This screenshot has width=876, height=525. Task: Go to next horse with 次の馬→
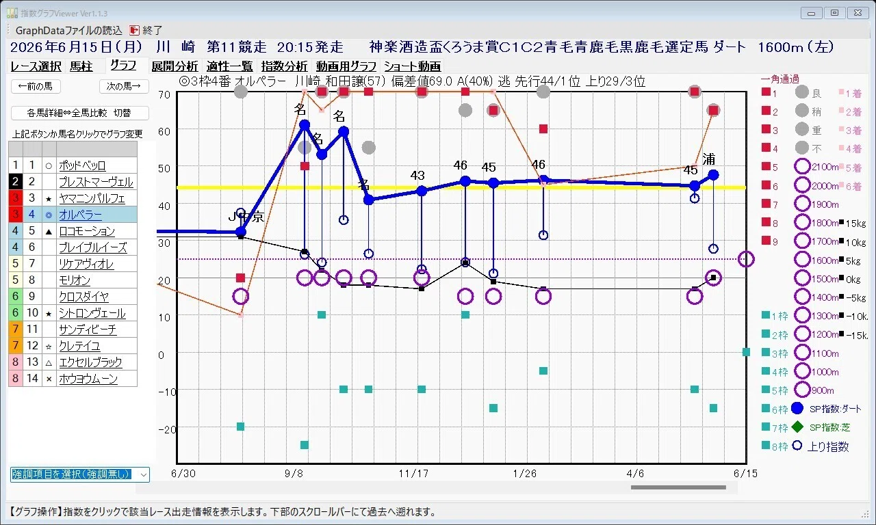click(124, 86)
